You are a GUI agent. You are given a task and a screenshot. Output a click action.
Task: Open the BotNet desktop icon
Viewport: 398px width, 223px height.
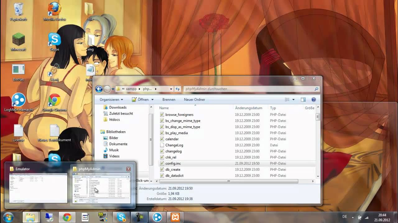pyautogui.click(x=18, y=72)
